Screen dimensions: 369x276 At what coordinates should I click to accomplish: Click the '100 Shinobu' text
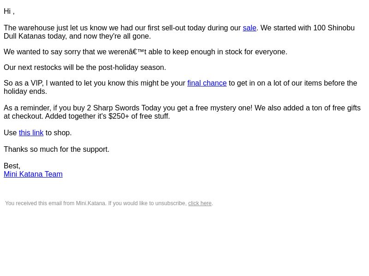[334, 28]
